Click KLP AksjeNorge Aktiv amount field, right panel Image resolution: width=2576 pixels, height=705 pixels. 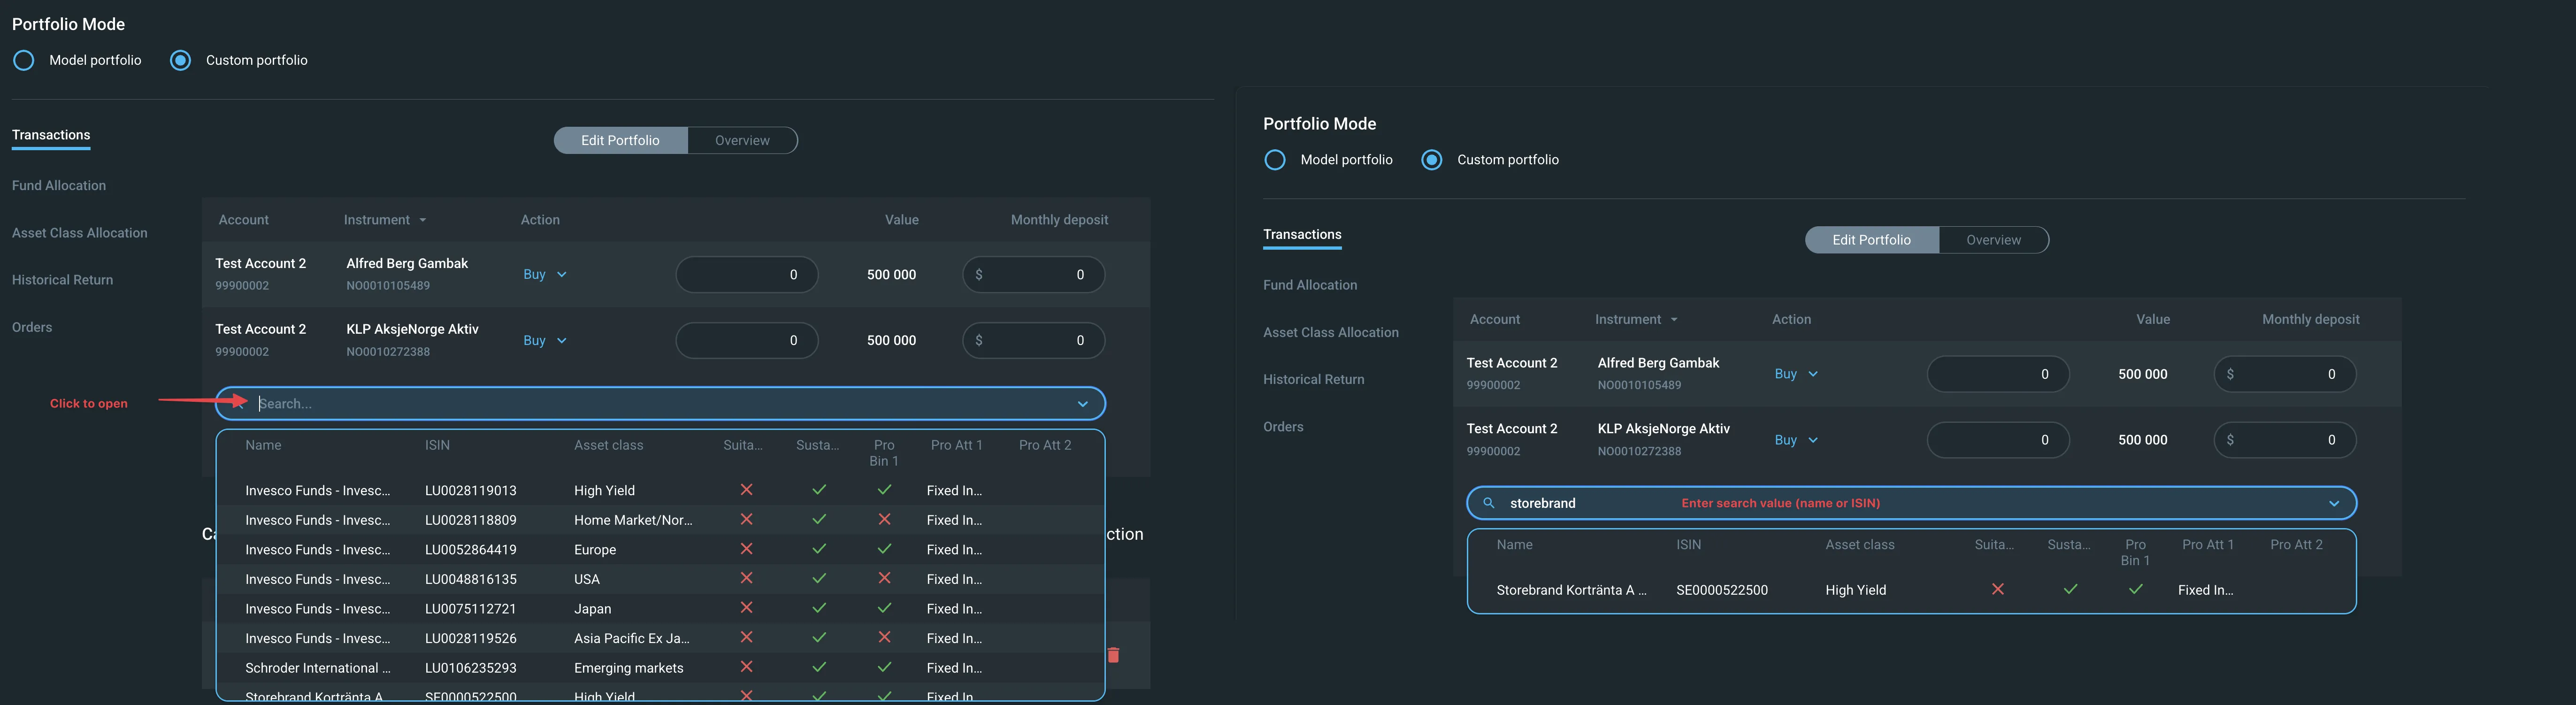pyautogui.click(x=1998, y=440)
